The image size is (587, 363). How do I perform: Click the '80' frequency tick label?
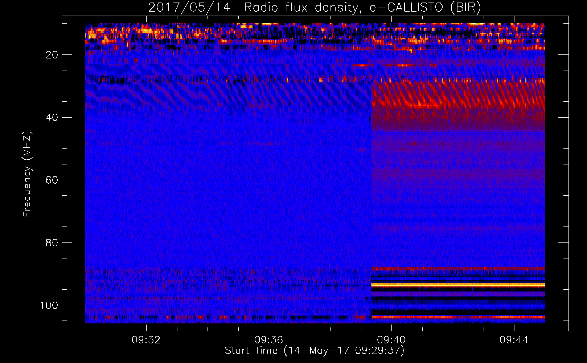click(x=52, y=243)
